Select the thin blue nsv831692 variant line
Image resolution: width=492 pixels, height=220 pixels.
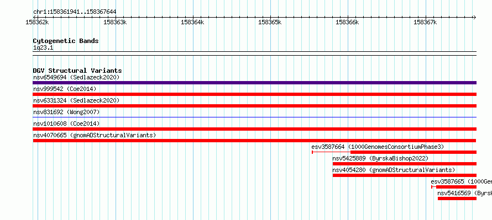[254, 117]
